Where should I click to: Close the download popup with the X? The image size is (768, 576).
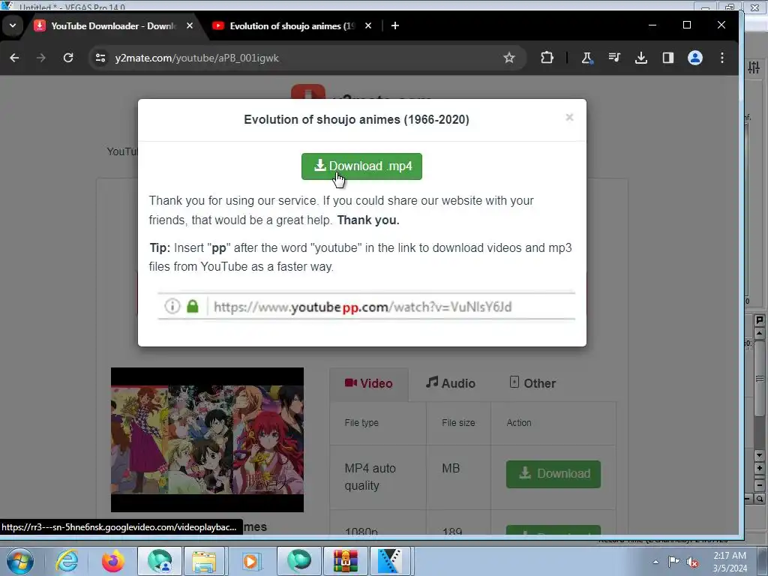point(569,117)
